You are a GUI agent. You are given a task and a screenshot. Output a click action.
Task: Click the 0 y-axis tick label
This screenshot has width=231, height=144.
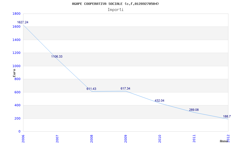point(19,132)
